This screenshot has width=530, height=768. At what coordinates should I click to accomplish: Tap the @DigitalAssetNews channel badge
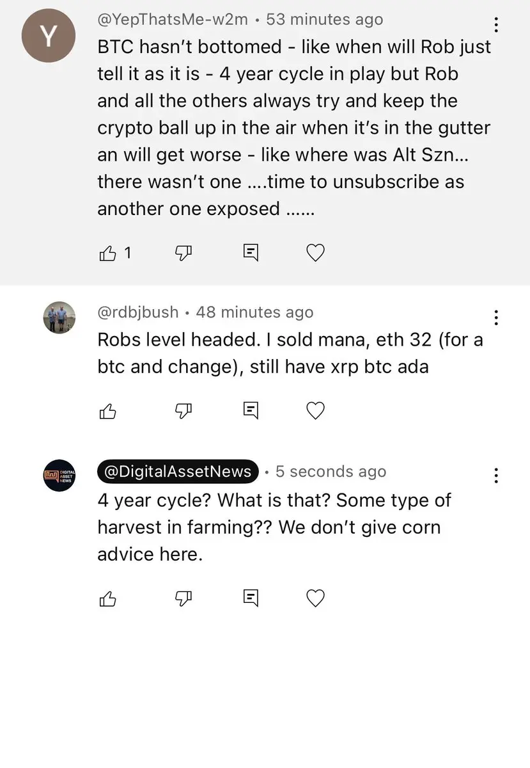(177, 472)
